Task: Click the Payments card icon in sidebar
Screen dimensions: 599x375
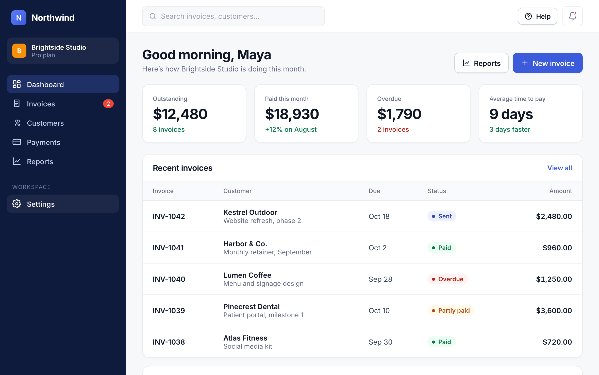Action: tap(17, 142)
